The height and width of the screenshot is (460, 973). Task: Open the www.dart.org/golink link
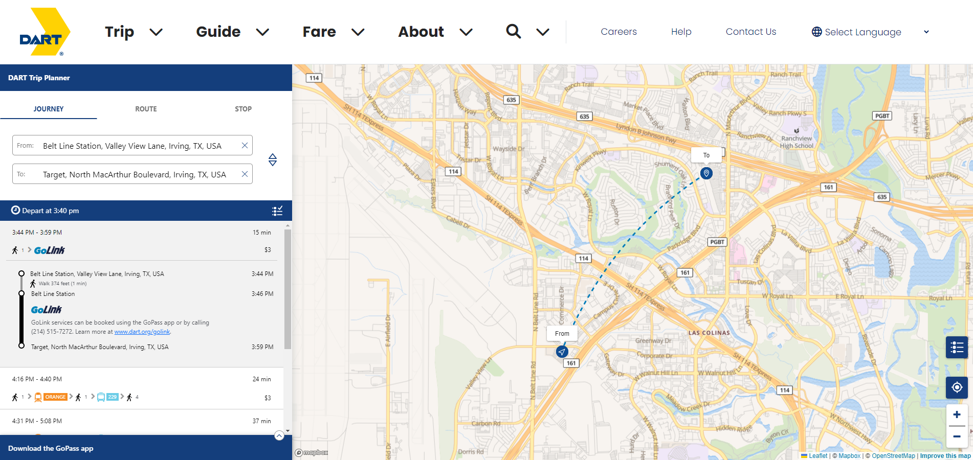142,332
